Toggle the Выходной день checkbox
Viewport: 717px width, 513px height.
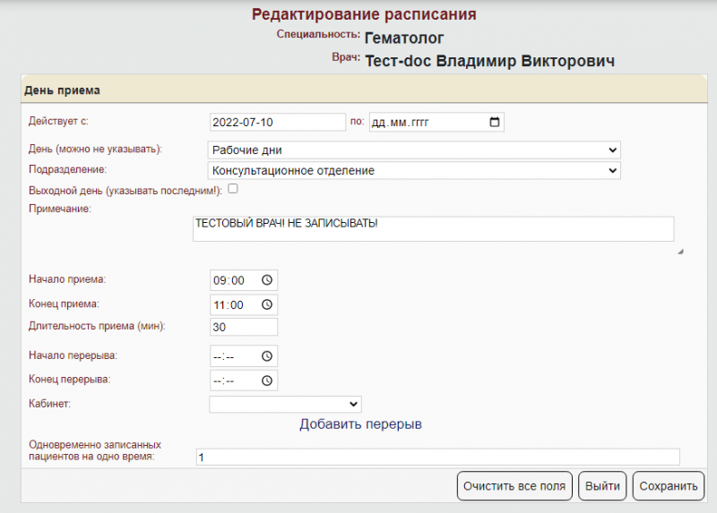(233, 189)
